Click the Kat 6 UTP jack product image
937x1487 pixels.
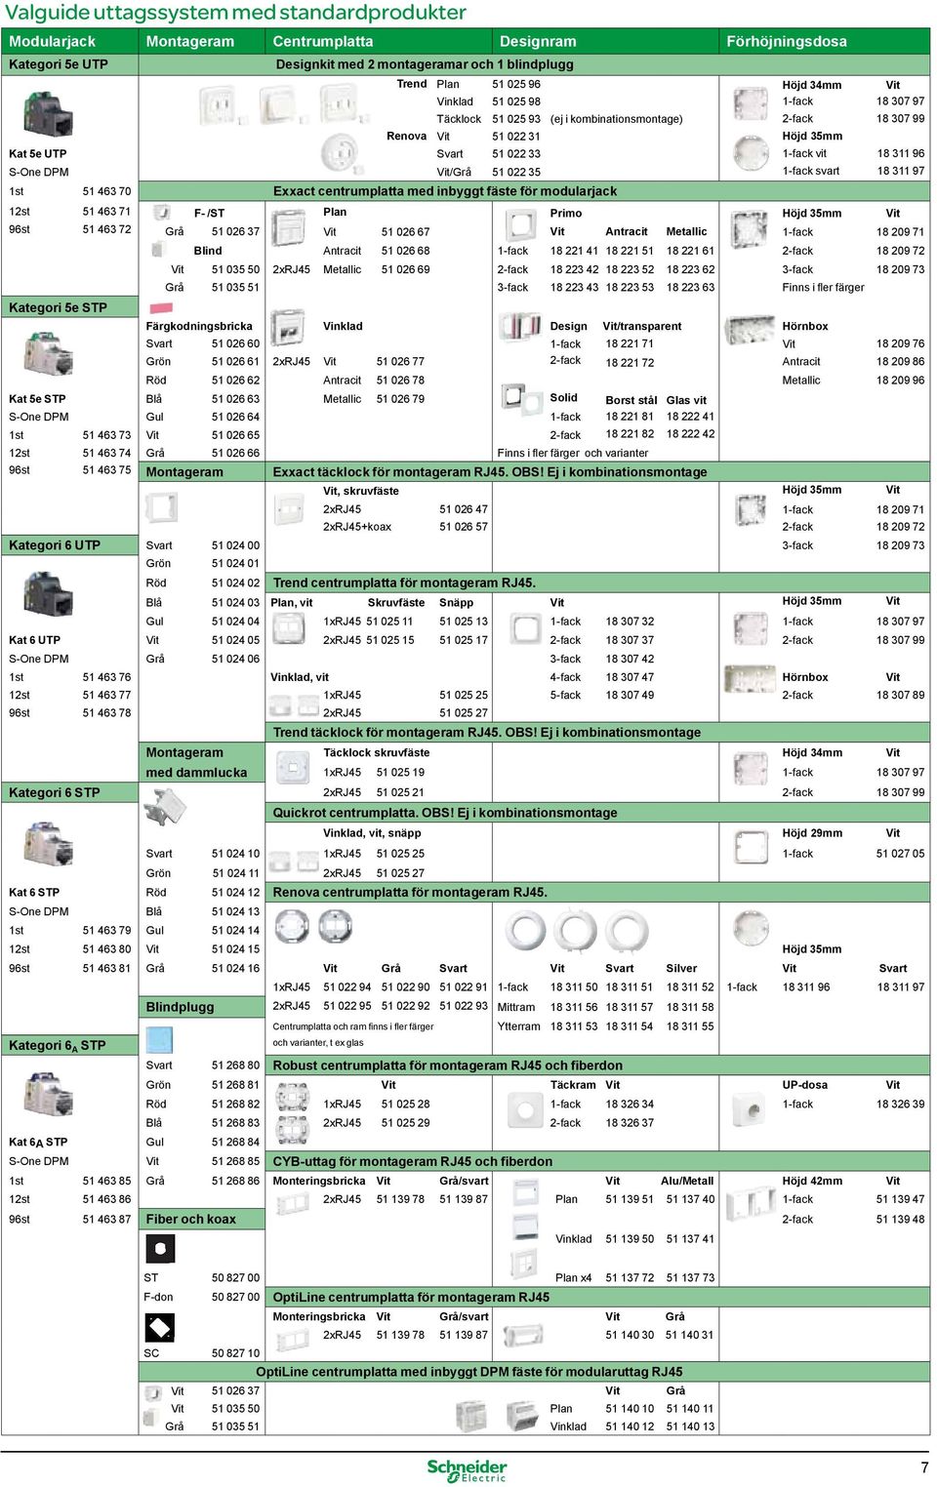coord(48,593)
